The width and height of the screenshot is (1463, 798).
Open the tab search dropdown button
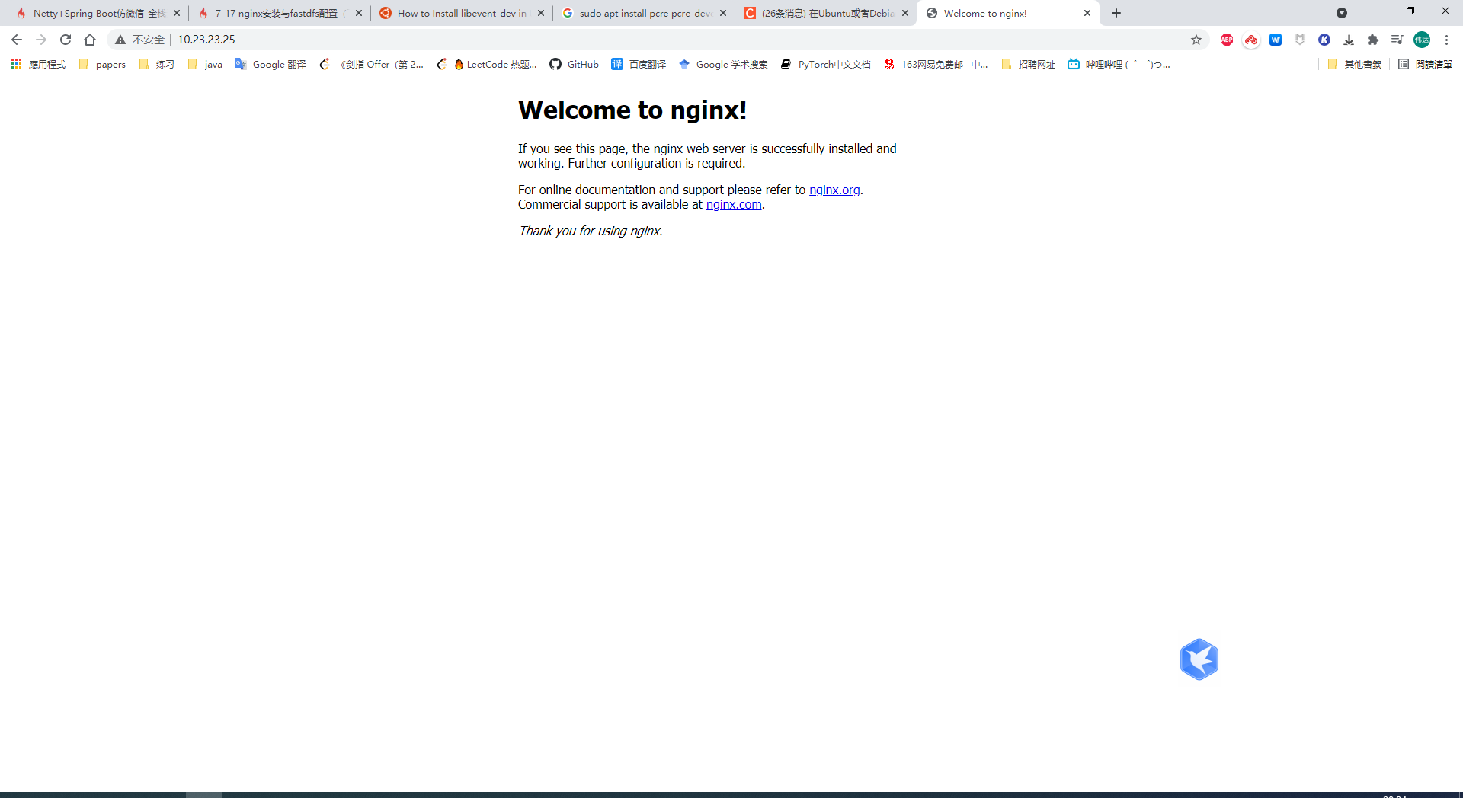click(x=1342, y=13)
